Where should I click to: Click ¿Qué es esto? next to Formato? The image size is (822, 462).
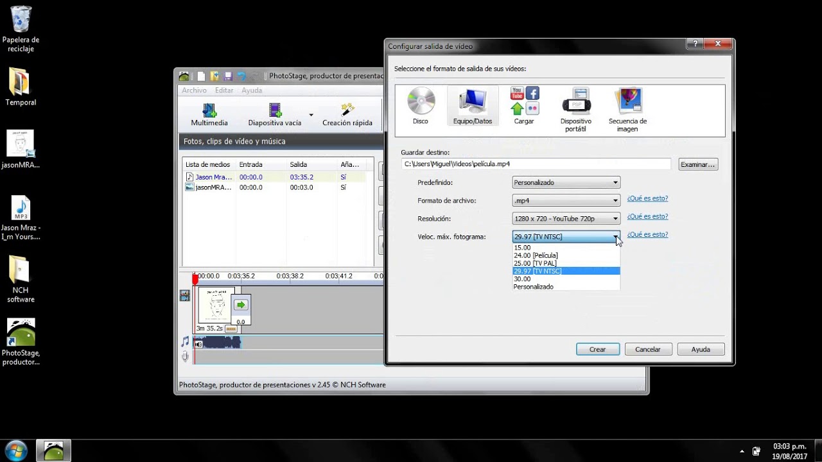click(x=647, y=199)
